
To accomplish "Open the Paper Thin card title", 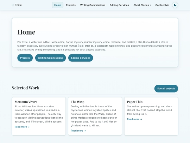I will [x=135, y=102].
